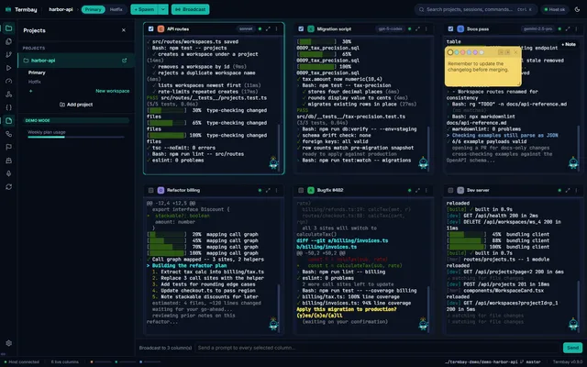
Task: Expand the API routes column to fullscreen
Action: [x=268, y=28]
